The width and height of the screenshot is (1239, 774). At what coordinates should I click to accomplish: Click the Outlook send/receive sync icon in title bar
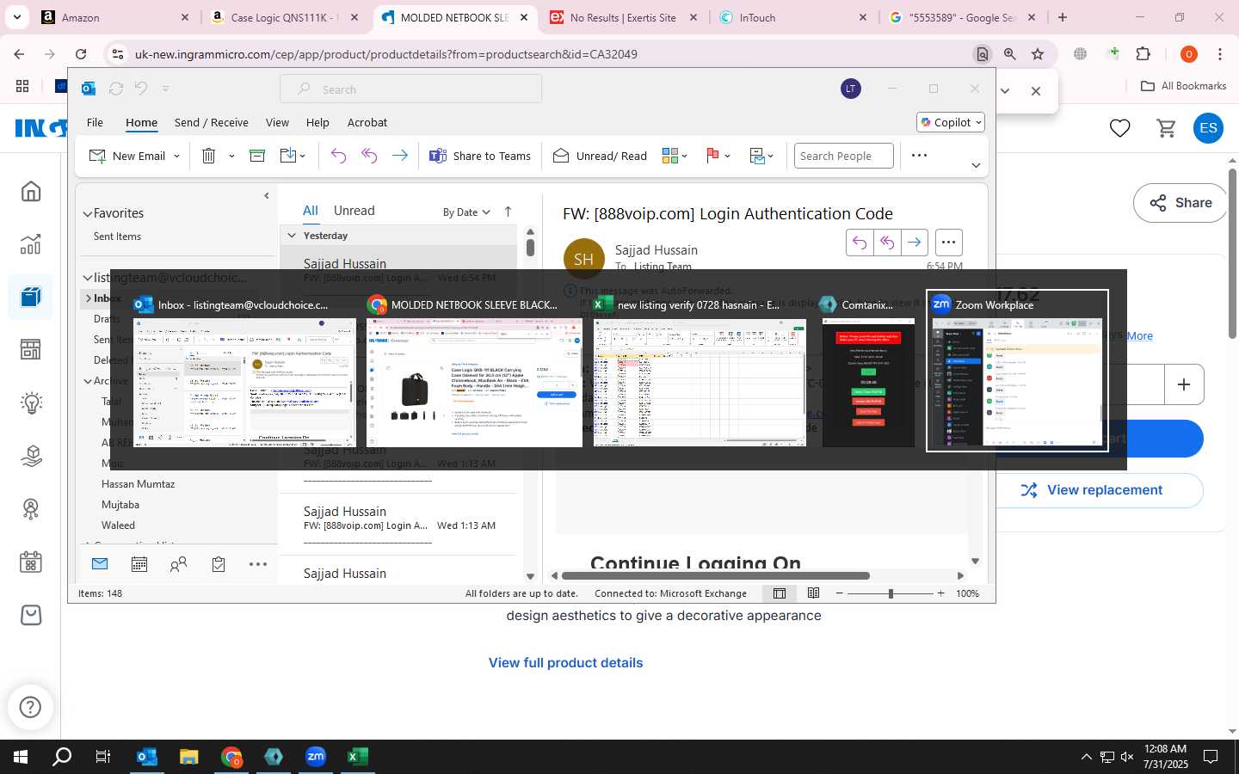[x=116, y=89]
